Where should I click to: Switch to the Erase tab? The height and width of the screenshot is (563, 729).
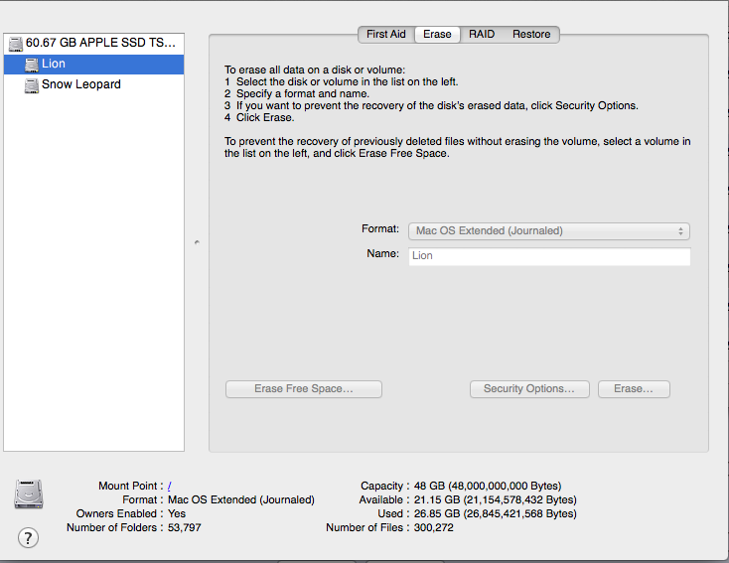(x=437, y=35)
